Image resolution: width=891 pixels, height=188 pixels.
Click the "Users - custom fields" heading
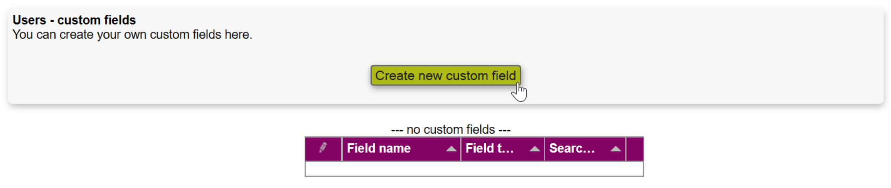click(x=74, y=20)
